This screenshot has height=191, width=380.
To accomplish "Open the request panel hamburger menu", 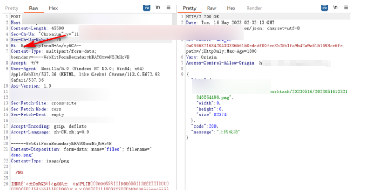I will coord(168,7).
